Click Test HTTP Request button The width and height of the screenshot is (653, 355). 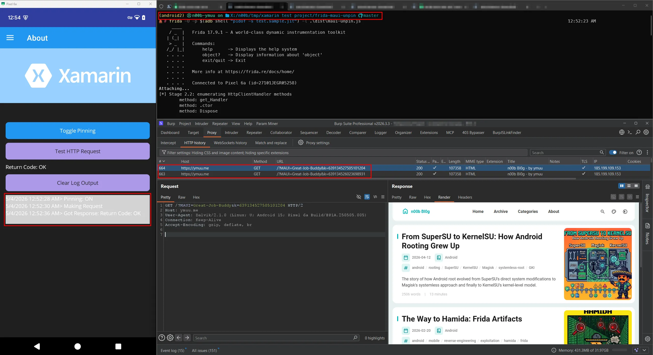(x=78, y=151)
